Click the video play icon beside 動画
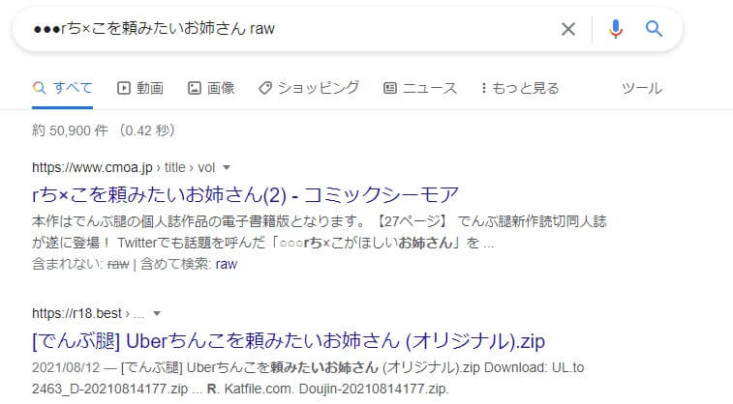 pyautogui.click(x=123, y=88)
